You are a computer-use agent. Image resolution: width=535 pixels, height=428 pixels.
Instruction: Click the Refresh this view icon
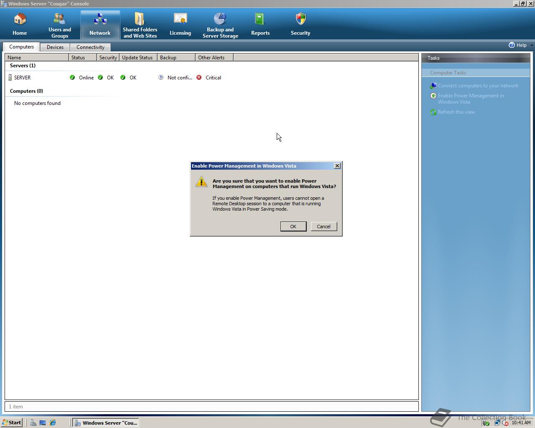coord(433,112)
